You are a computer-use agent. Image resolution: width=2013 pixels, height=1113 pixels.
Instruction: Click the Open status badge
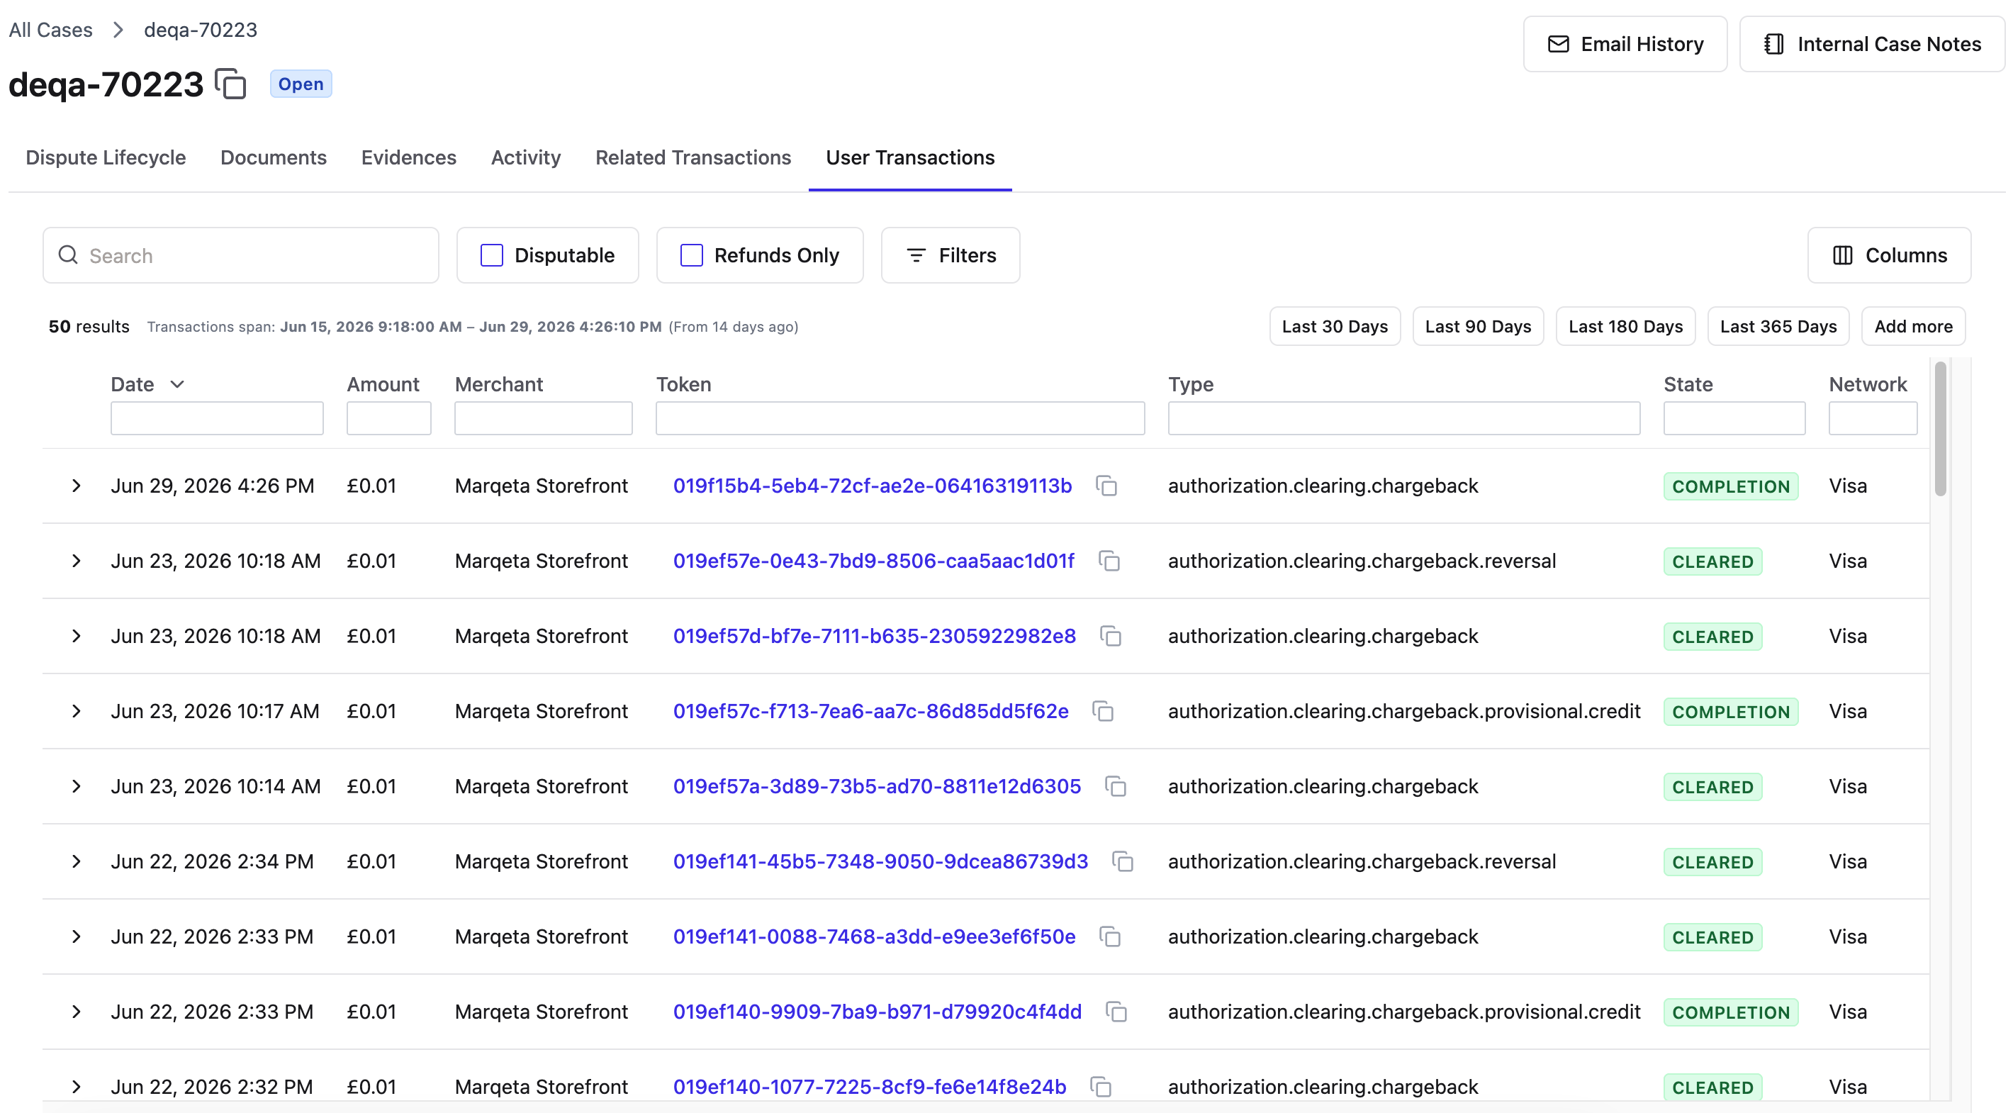point(301,84)
